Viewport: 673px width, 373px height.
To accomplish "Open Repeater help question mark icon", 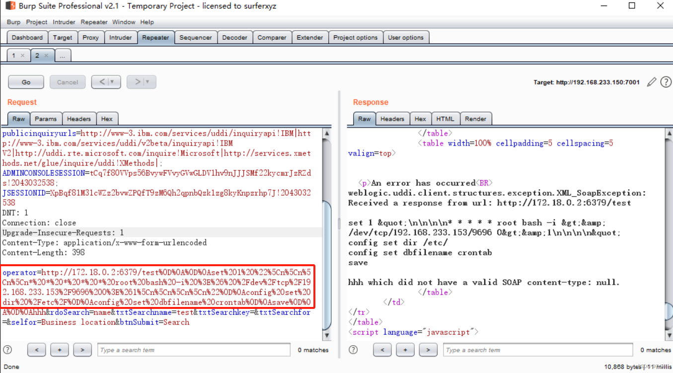I will 666,82.
